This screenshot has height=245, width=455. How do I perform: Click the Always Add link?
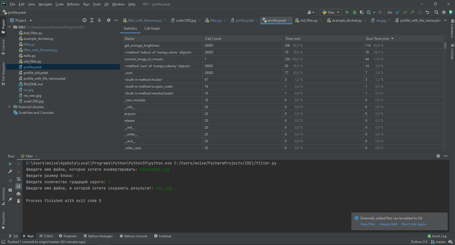coord(388,224)
